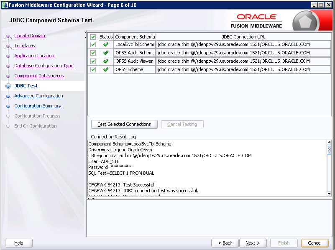Minimize the Configuration Wizard window

[x=314, y=5]
